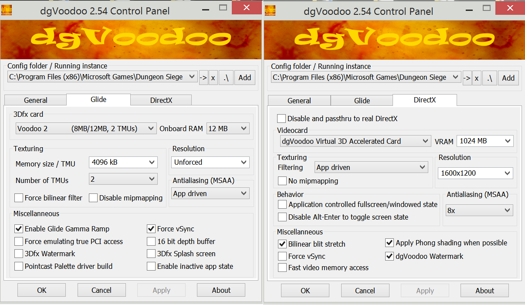Click the '.\' button in the Glide window
525x305 pixels.
coord(226,78)
